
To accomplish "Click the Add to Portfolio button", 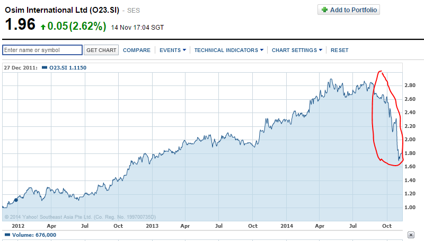I will [x=349, y=10].
